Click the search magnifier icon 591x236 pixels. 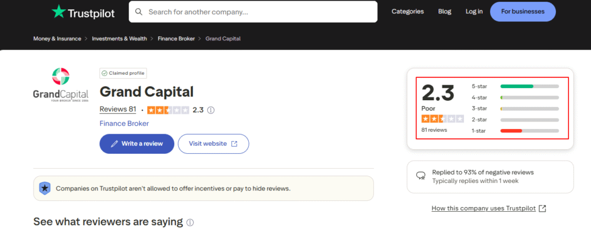pyautogui.click(x=139, y=12)
